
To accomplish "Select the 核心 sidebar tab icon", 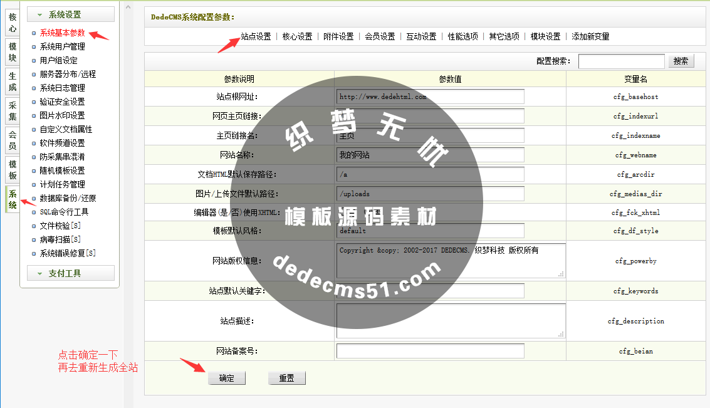I will 12,24.
